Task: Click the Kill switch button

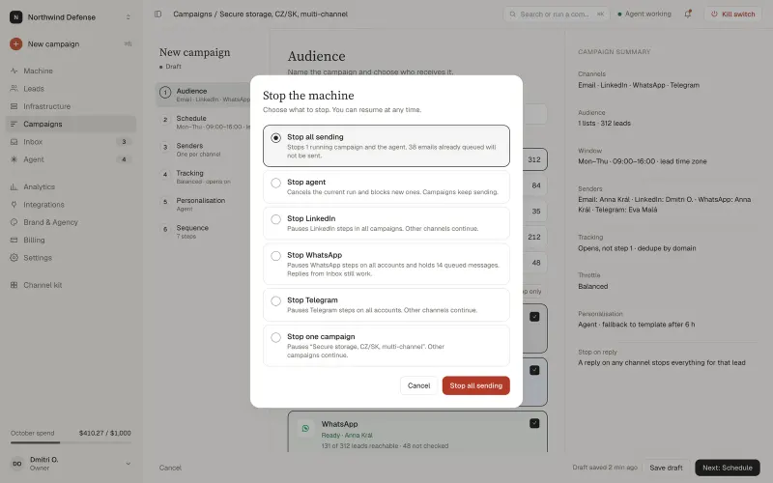Action: point(733,14)
